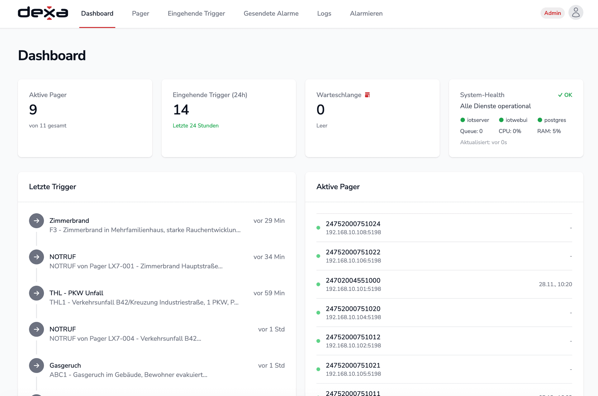Click the dexa logo
This screenshot has width=598, height=396.
point(43,13)
